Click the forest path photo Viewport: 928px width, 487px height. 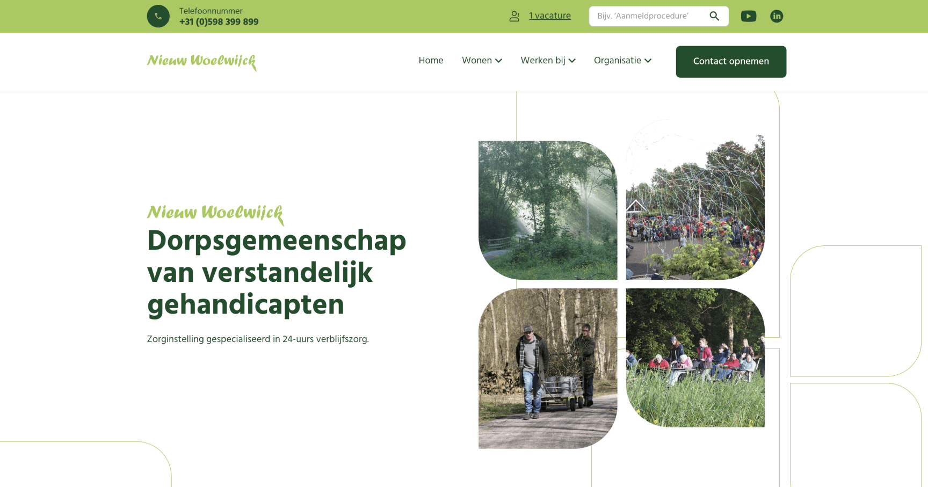click(x=548, y=209)
